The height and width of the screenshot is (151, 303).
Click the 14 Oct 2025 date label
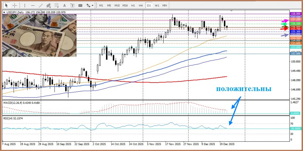[118, 144]
